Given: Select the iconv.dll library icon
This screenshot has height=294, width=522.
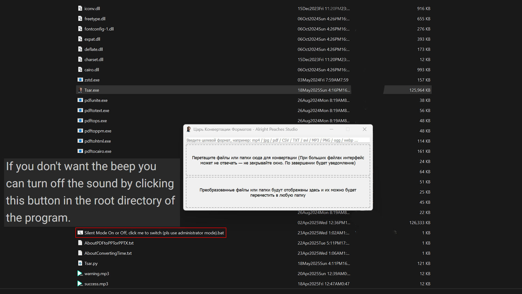Looking at the screenshot, I should tap(80, 8).
